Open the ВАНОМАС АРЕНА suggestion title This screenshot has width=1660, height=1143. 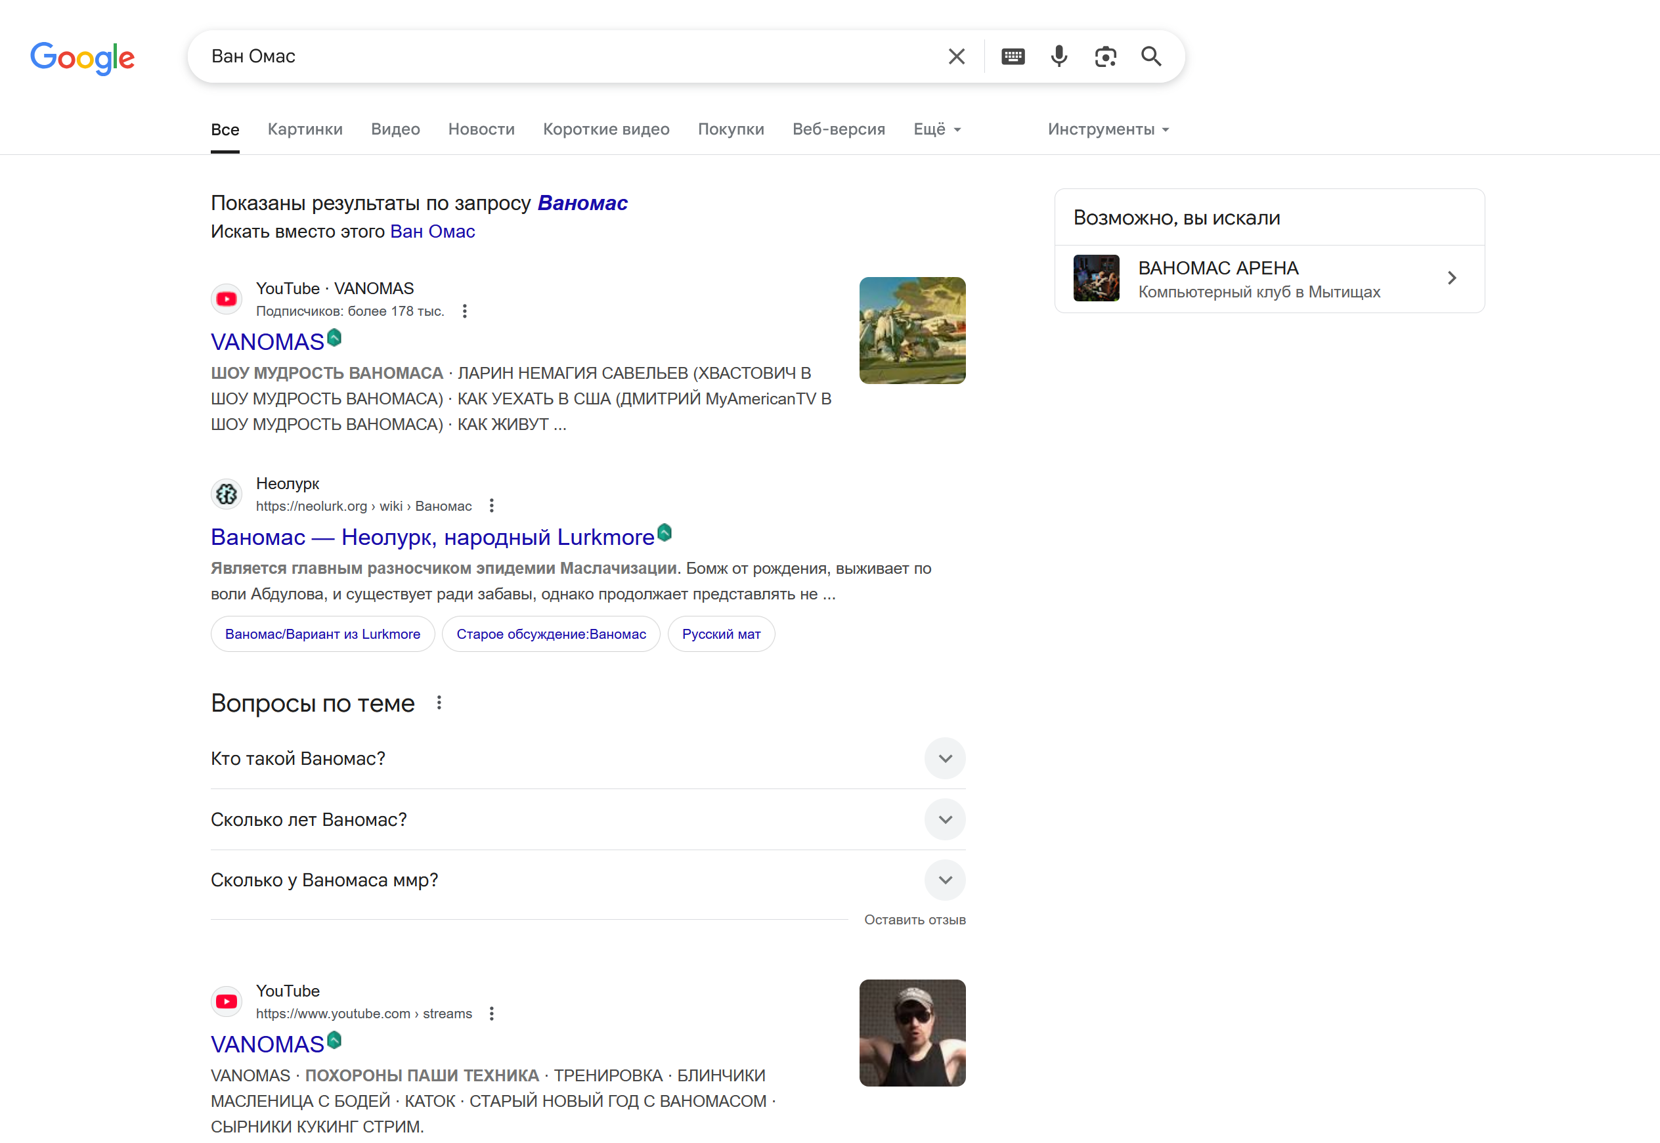coord(1218,268)
